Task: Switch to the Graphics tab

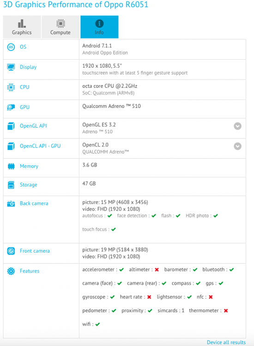Action: click(22, 27)
